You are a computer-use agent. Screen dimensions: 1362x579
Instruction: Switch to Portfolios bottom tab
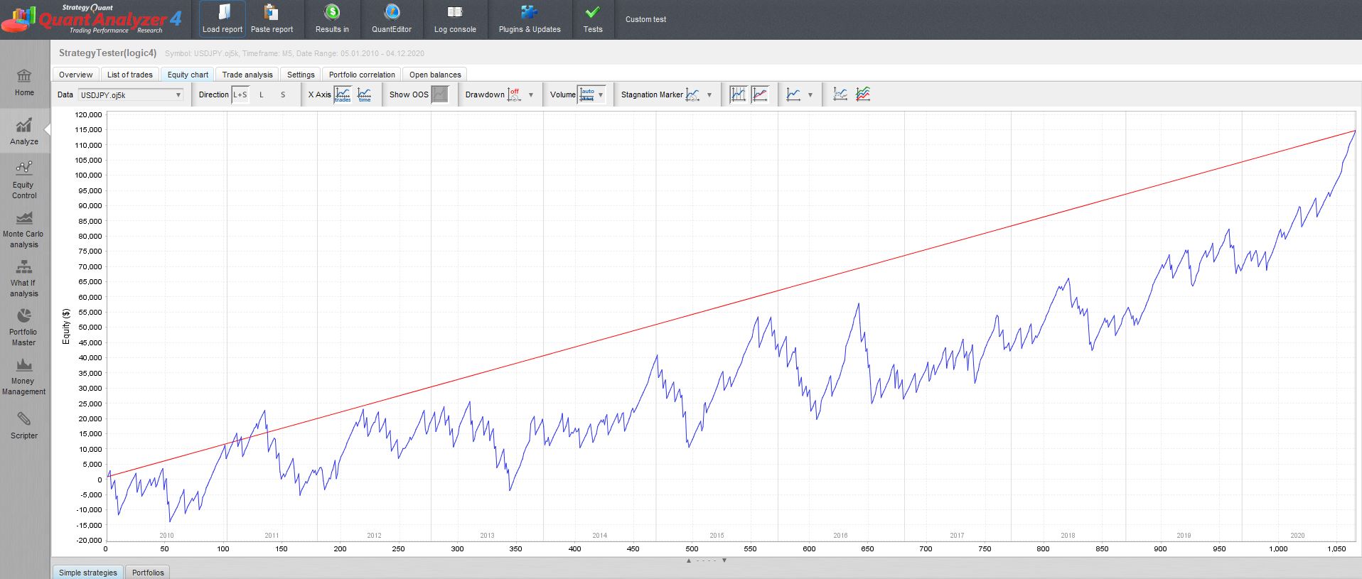[148, 573]
